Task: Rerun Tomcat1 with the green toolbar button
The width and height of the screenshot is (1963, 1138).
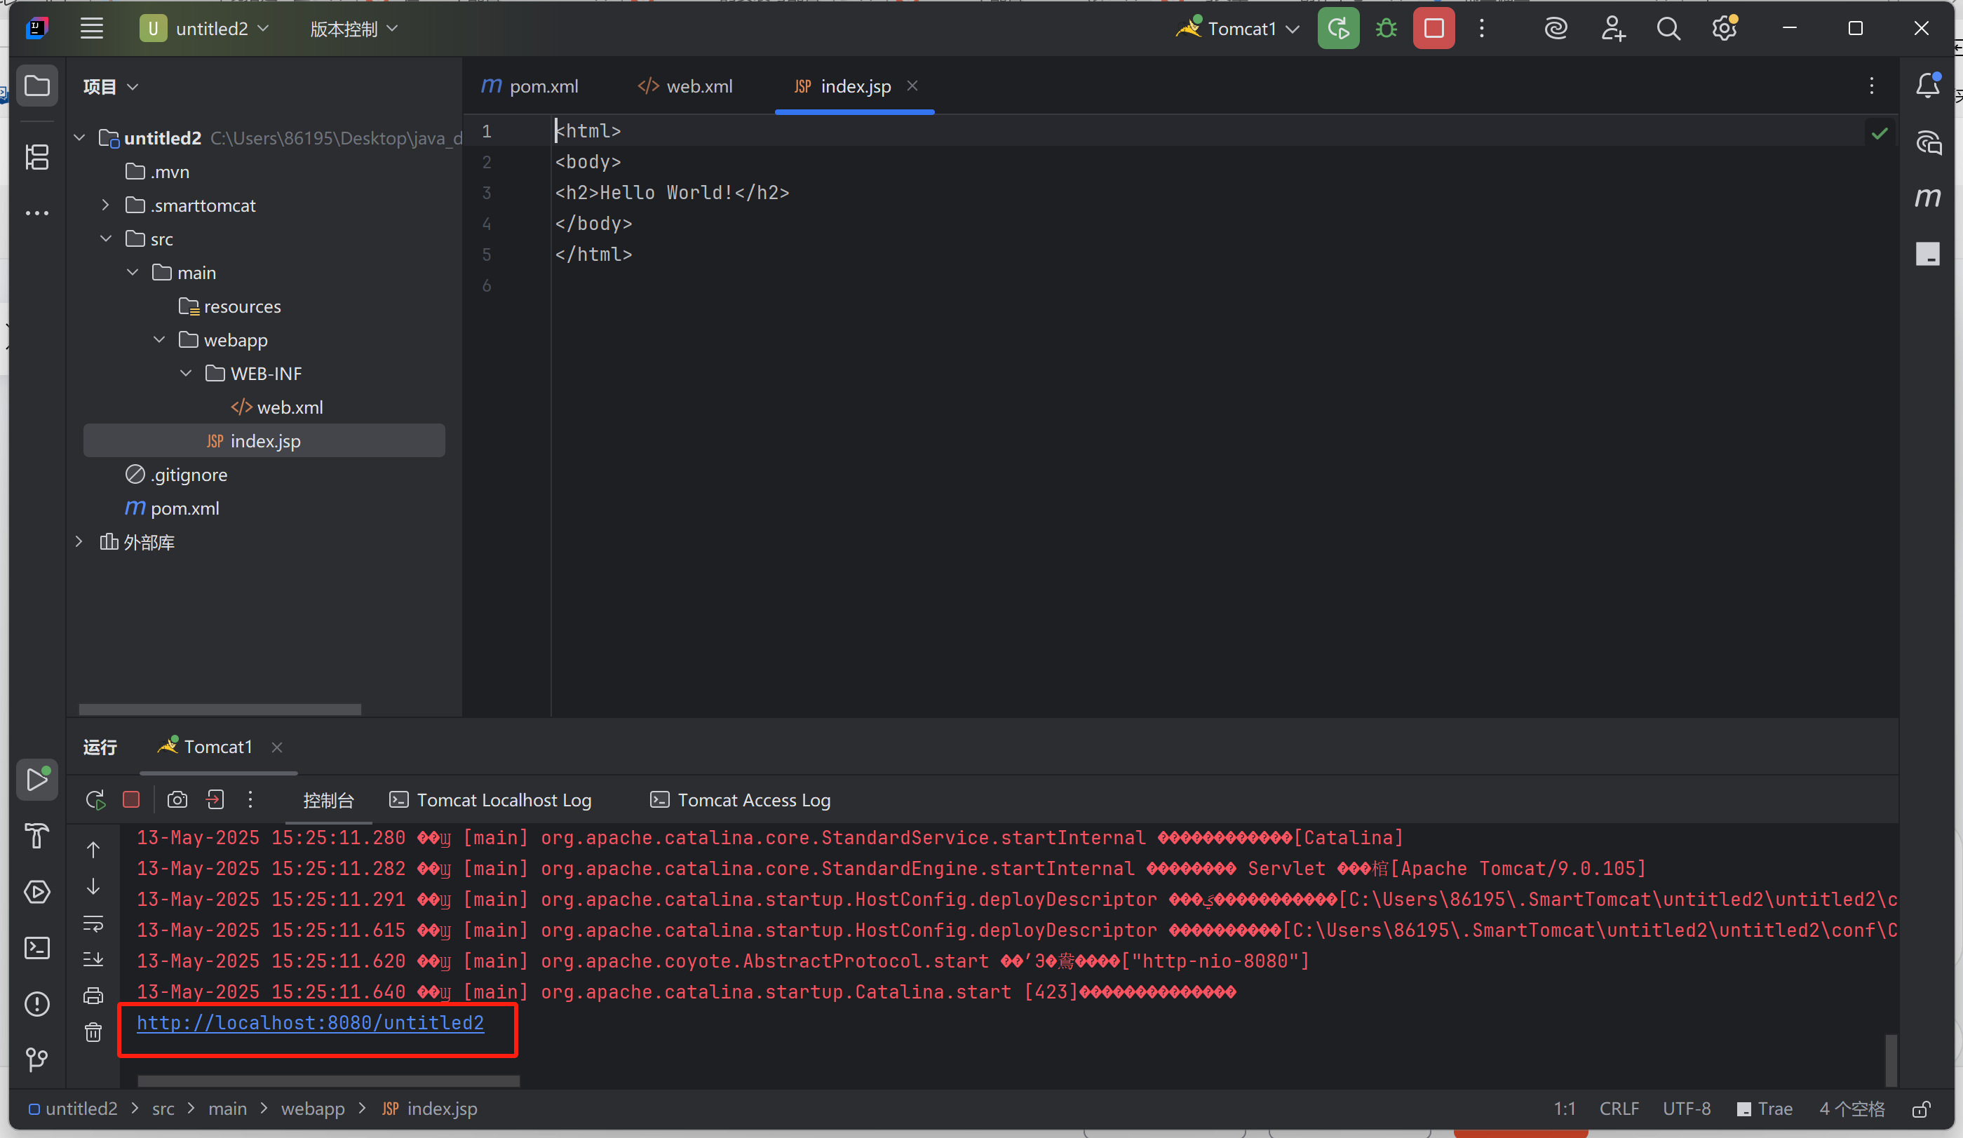Action: pos(1338,29)
